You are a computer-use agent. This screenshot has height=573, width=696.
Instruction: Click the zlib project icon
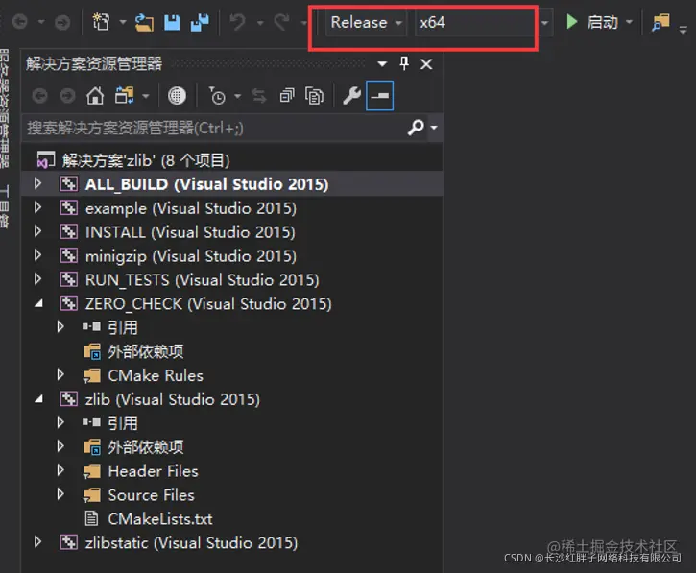click(x=69, y=399)
